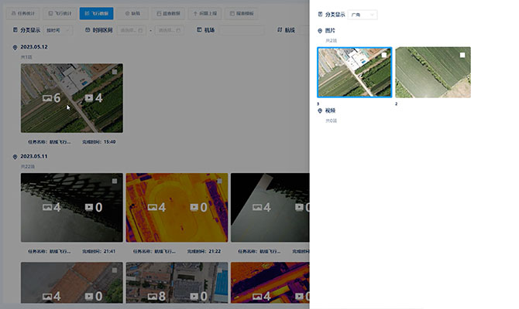Expand the 按时间 sort dropdown
The height and width of the screenshot is (309, 519).
[x=58, y=30]
